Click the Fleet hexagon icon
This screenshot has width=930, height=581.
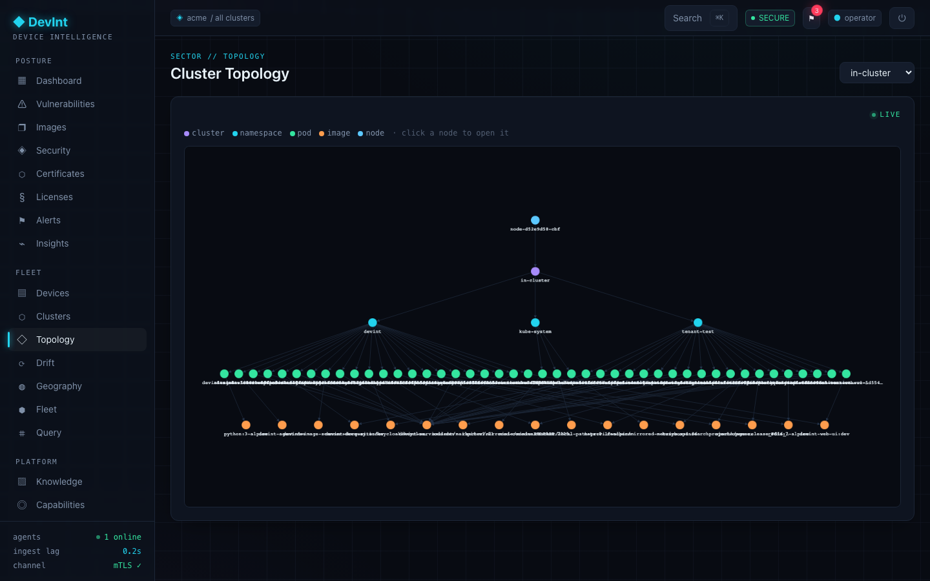(x=22, y=409)
